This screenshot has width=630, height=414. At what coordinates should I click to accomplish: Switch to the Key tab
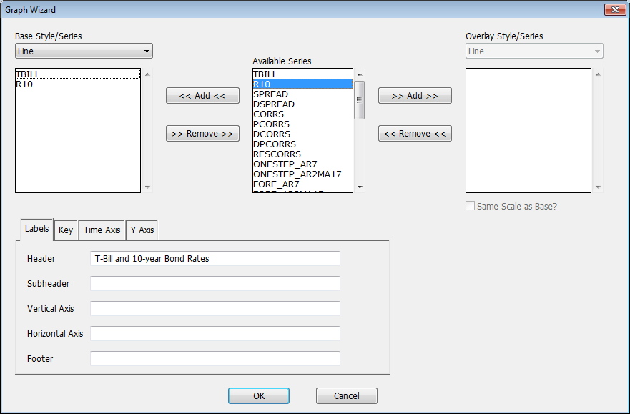[66, 230]
